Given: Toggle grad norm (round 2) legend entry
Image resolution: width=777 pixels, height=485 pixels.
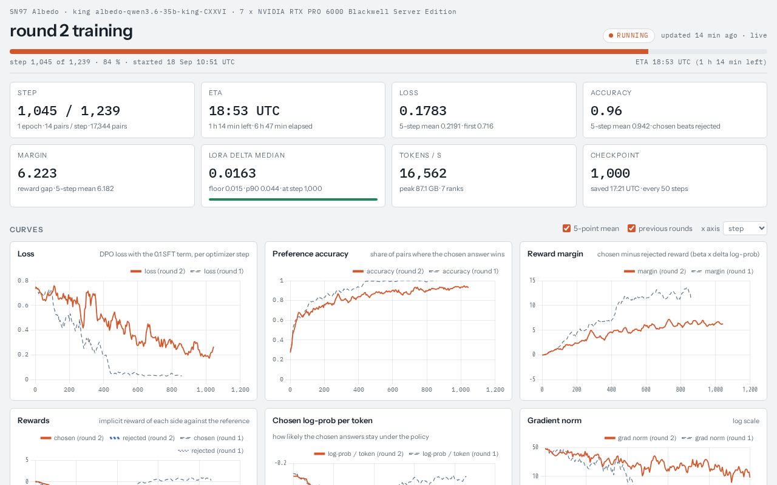Looking at the screenshot, I should click(640, 438).
